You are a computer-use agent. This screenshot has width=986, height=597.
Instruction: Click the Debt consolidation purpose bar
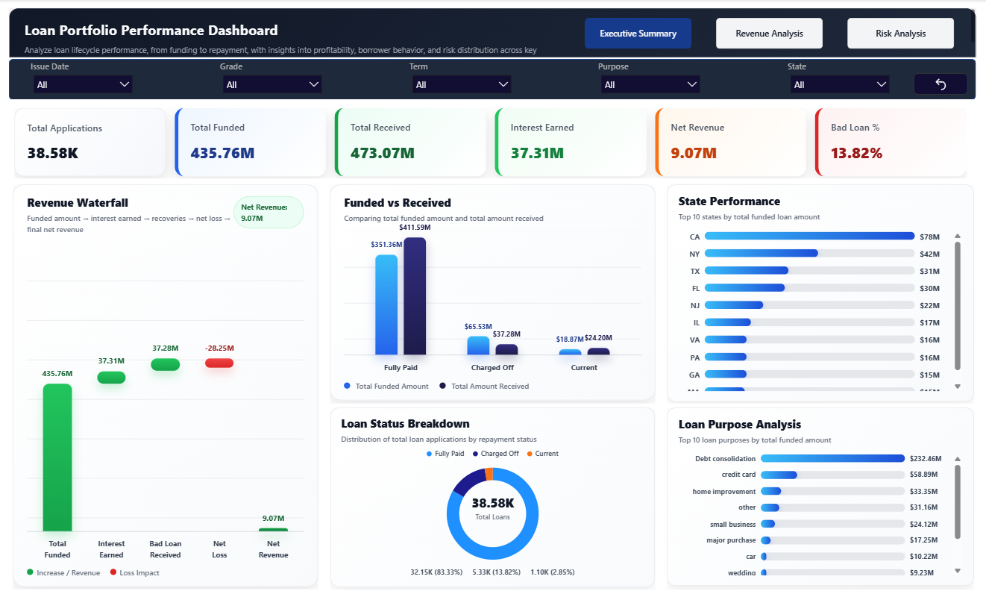832,459
